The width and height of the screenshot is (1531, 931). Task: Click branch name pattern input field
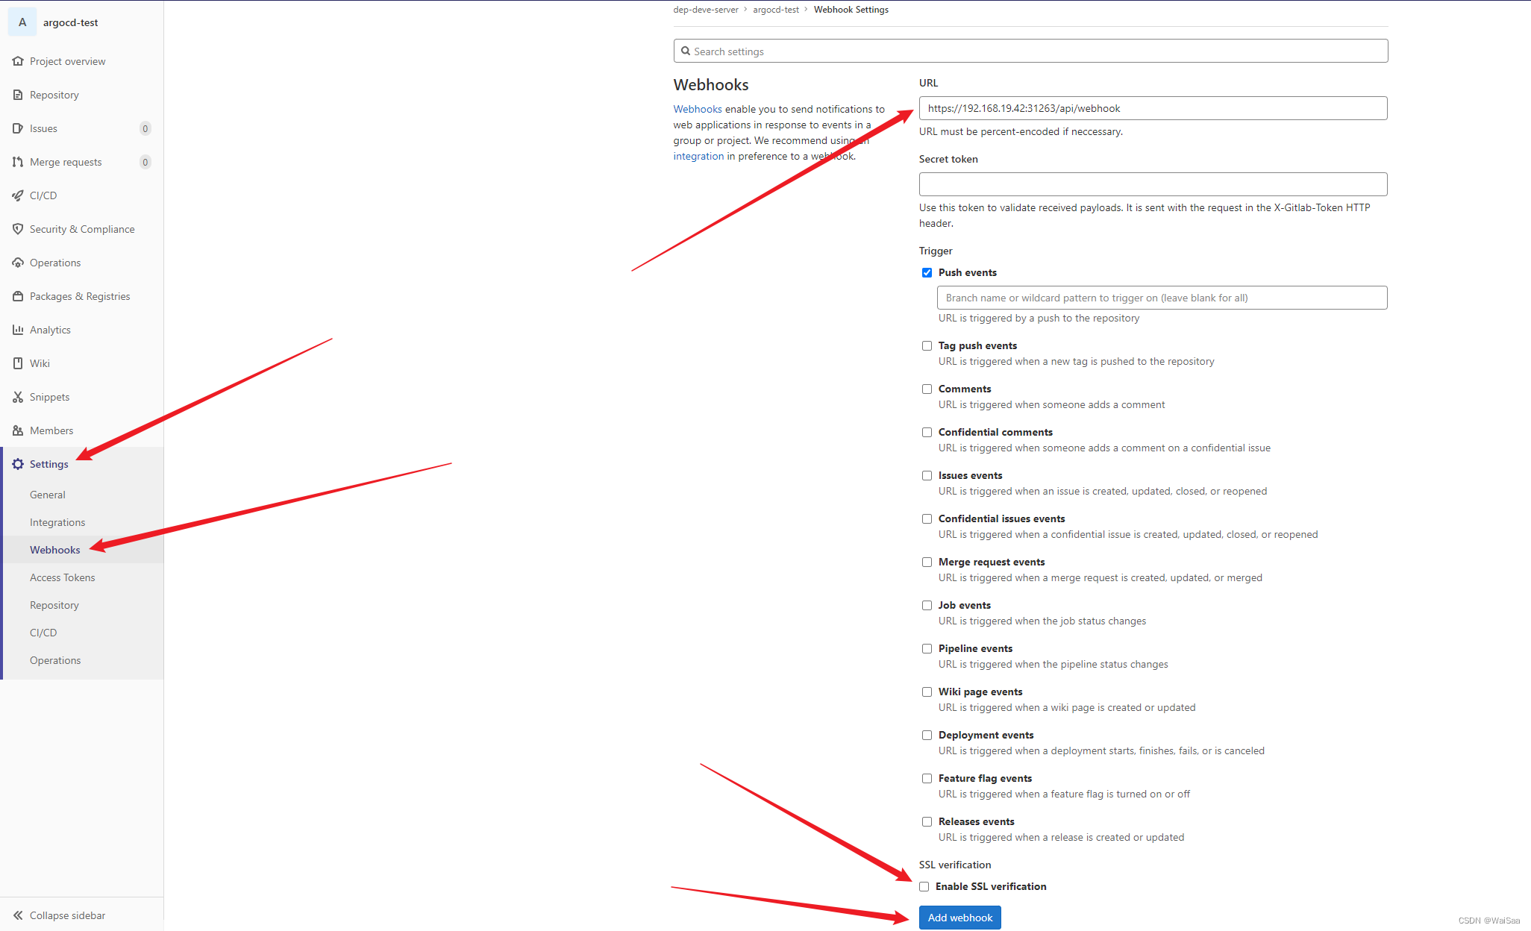(x=1162, y=296)
